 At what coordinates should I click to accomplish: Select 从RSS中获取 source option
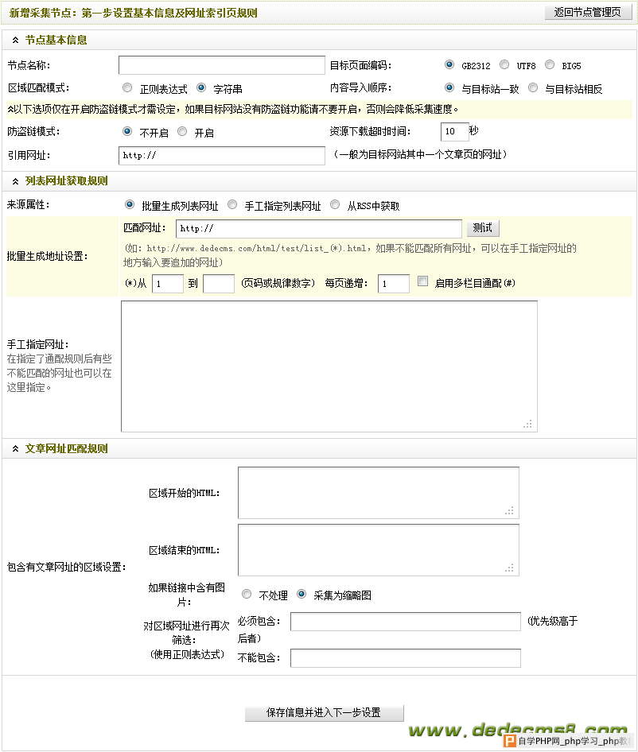pyautogui.click(x=335, y=205)
